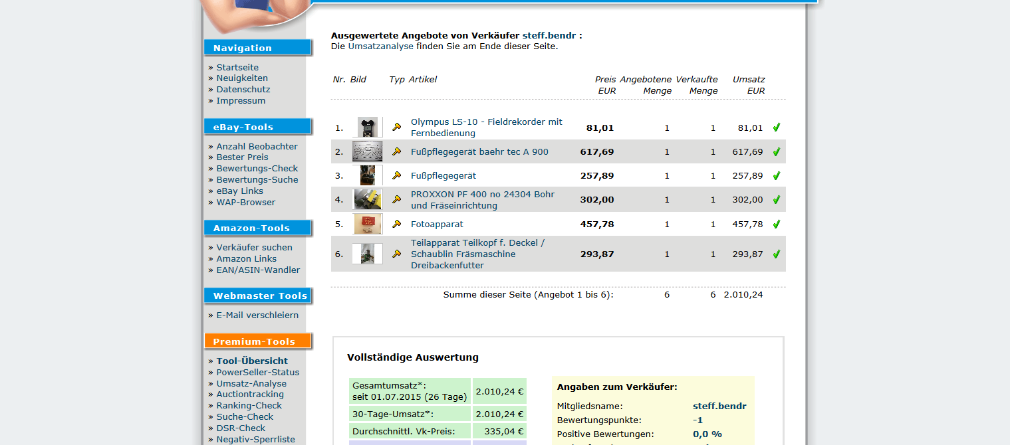Click hammer icon in Teilapparat Teilkopf row

pyautogui.click(x=397, y=254)
